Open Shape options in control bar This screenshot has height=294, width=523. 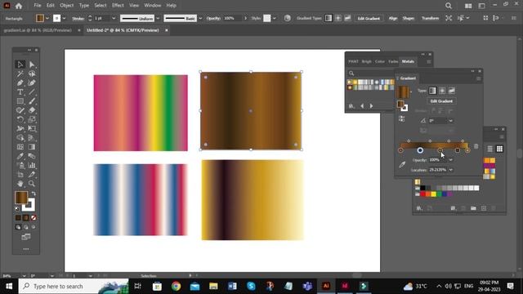(x=409, y=18)
